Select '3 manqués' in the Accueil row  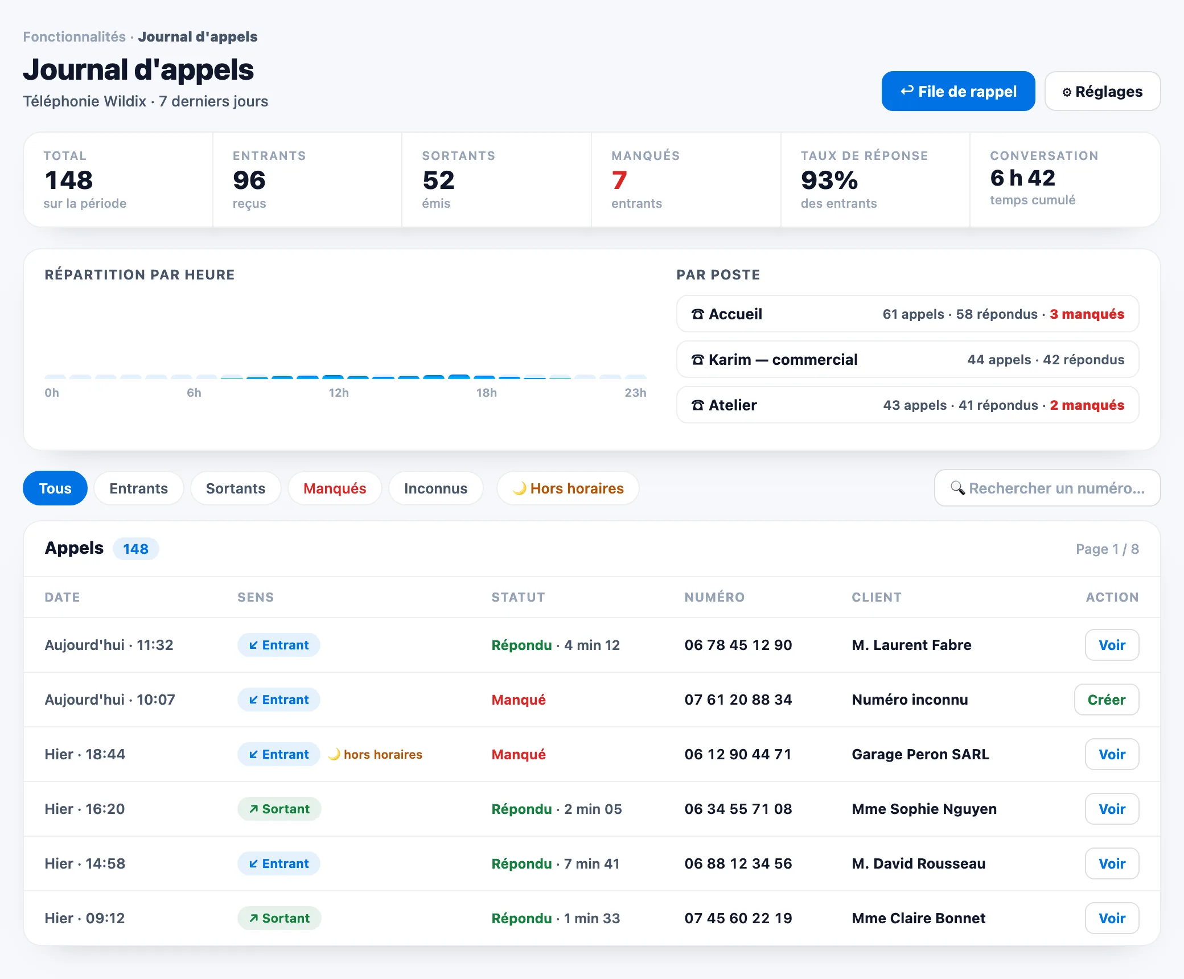pos(1087,314)
